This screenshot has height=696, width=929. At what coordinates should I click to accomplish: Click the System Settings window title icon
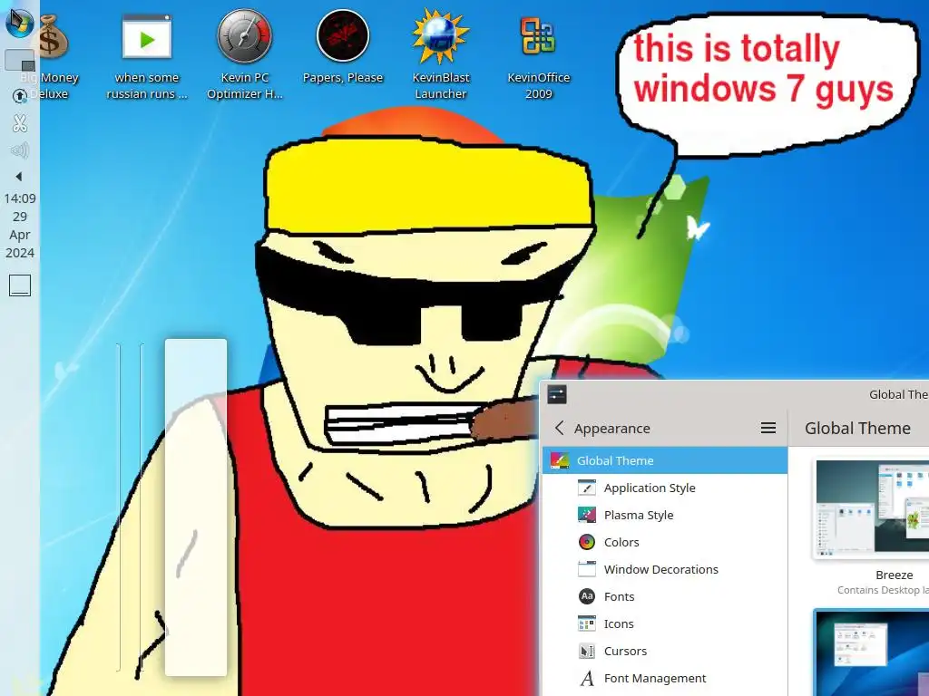pyautogui.click(x=557, y=394)
